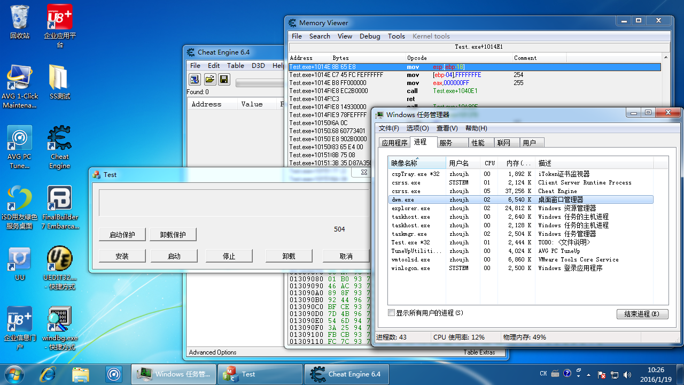Open the Debug menu in Memory Viewer

[x=370, y=36]
